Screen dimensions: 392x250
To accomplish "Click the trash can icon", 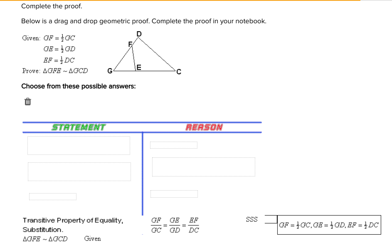I will click(28, 102).
